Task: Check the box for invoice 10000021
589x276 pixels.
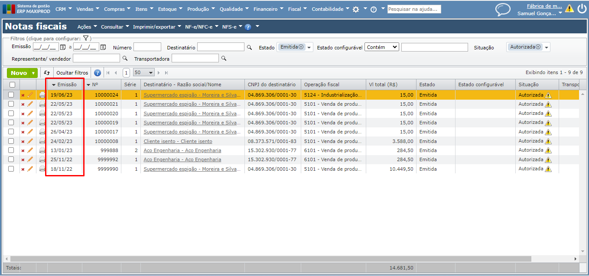Action: [x=11, y=104]
